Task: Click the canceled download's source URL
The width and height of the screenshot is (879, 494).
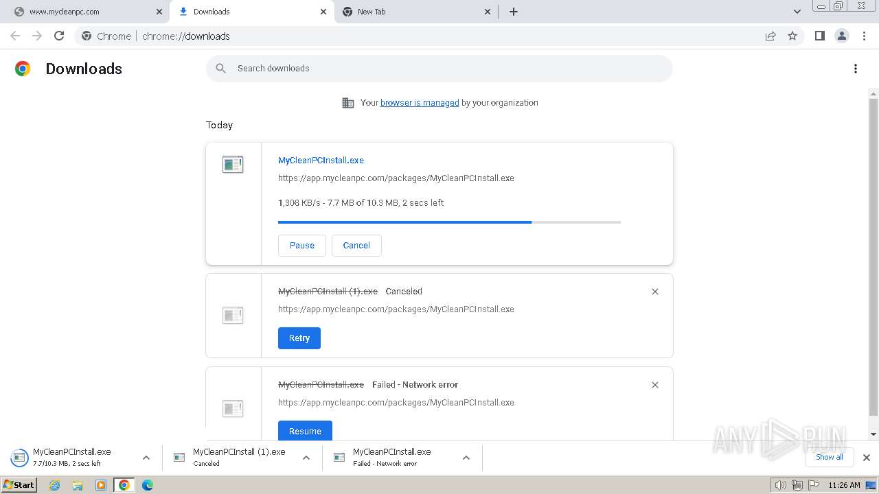Action: (396, 309)
